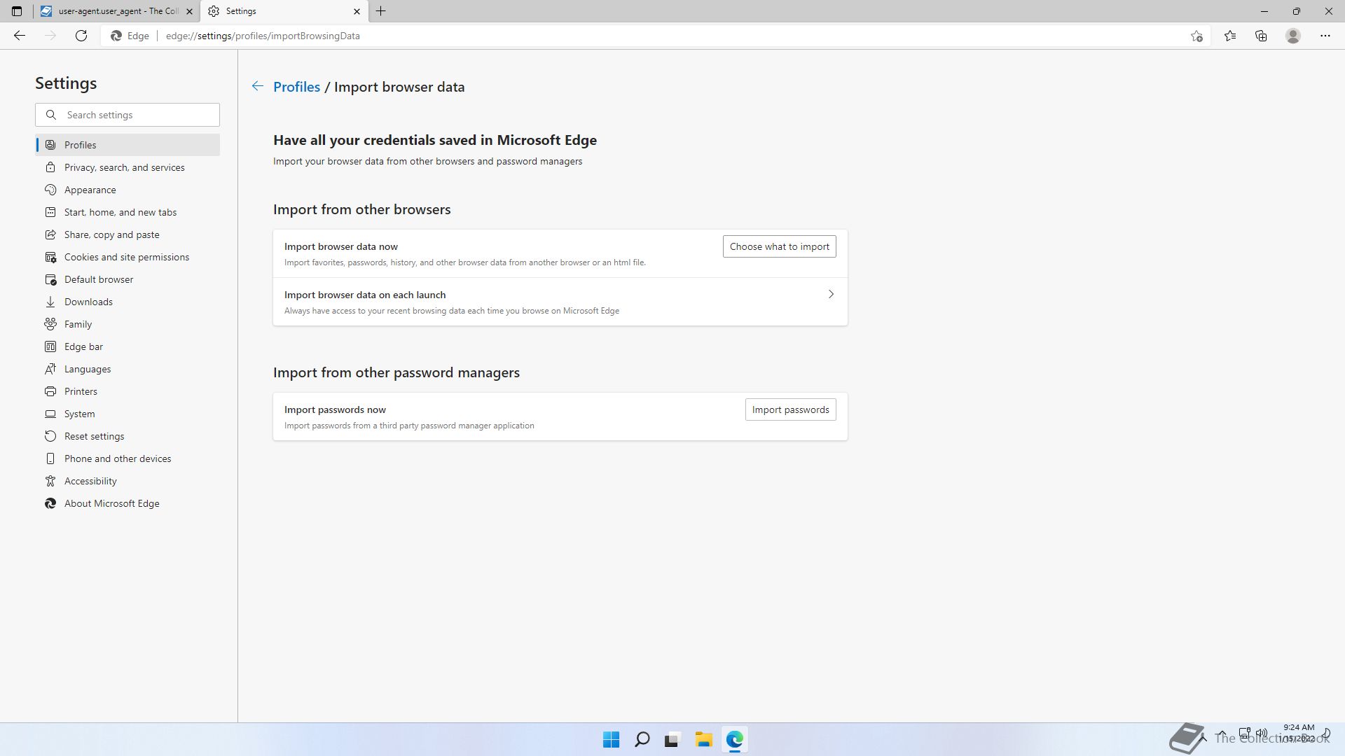Close the user-agent tab
Image resolution: width=1345 pixels, height=756 pixels.
click(x=189, y=11)
